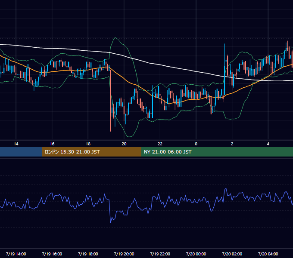Screen dimensions: 293x258
Task: Click the 7/19 20:00 time label
Action: (124, 254)
